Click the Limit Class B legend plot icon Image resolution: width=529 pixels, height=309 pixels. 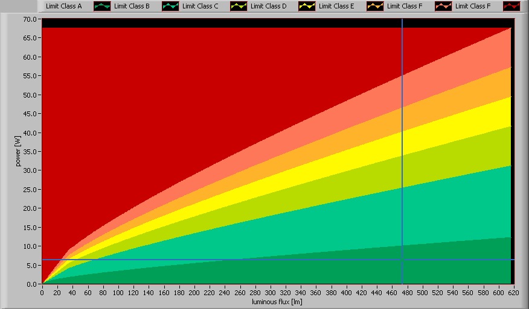[x=170, y=6]
